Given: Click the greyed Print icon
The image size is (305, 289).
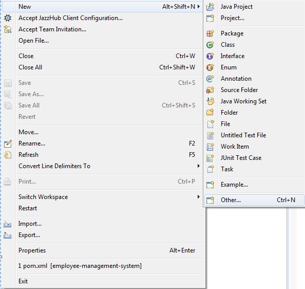Looking at the screenshot, I should tap(8, 182).
